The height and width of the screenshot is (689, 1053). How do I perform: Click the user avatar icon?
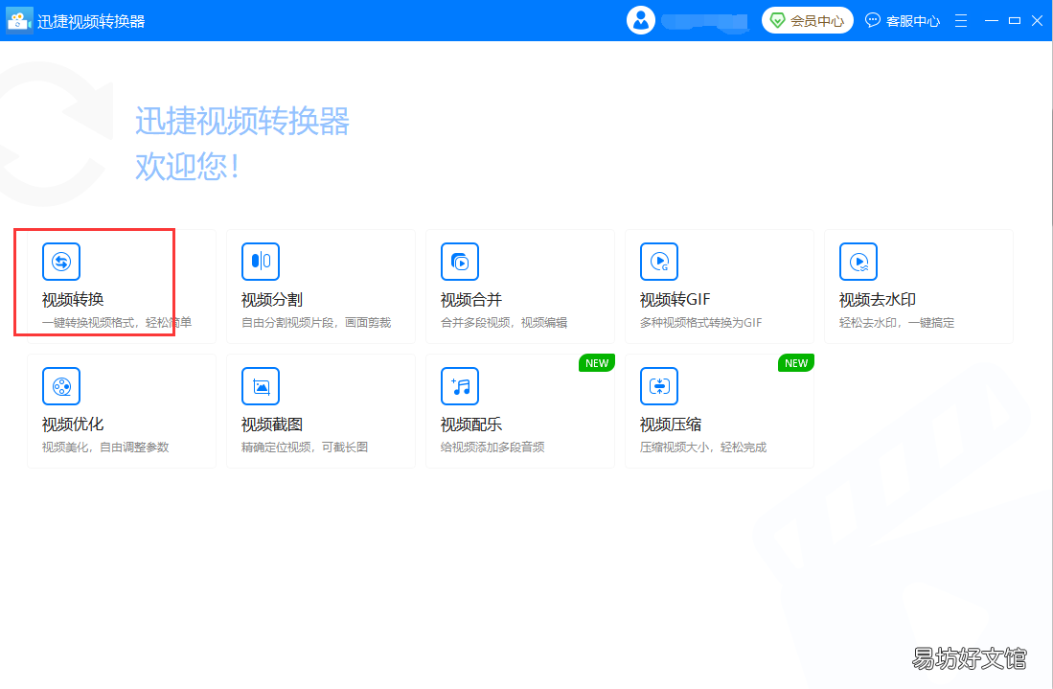point(641,20)
